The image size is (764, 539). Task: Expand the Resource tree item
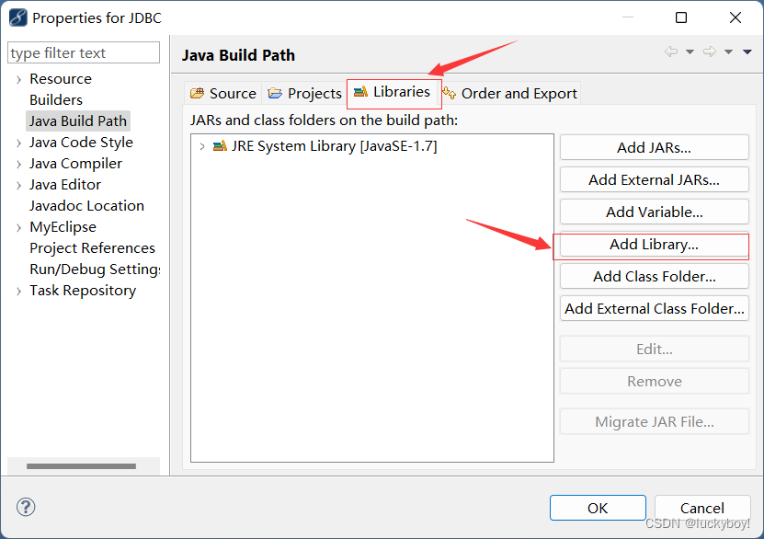(18, 79)
